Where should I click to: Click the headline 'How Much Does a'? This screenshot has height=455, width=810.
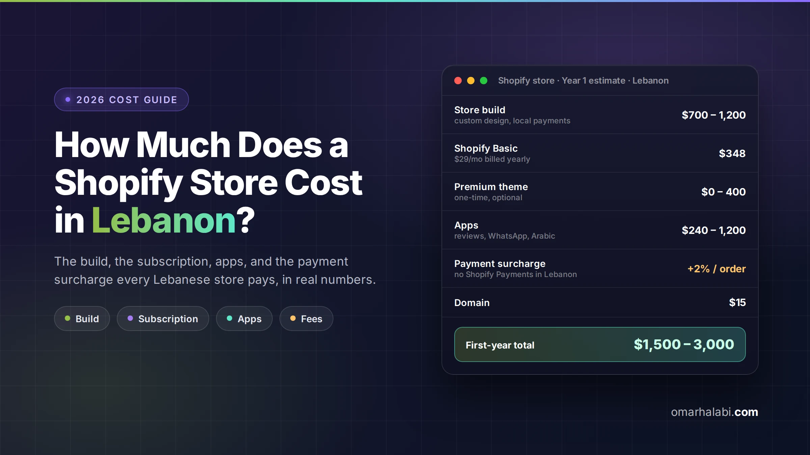pyautogui.click(x=201, y=145)
